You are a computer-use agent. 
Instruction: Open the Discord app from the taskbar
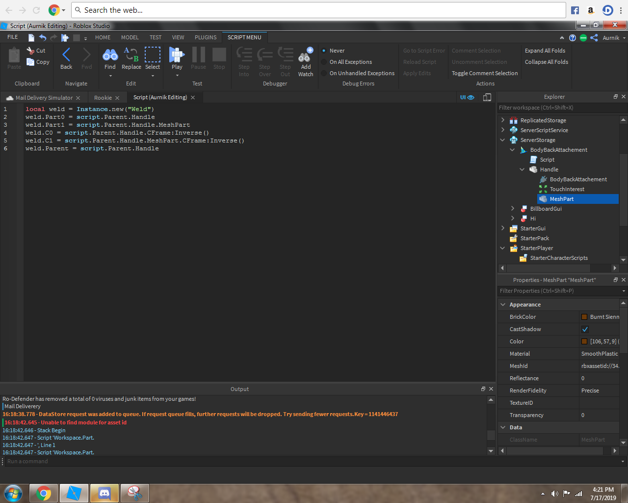(x=104, y=493)
